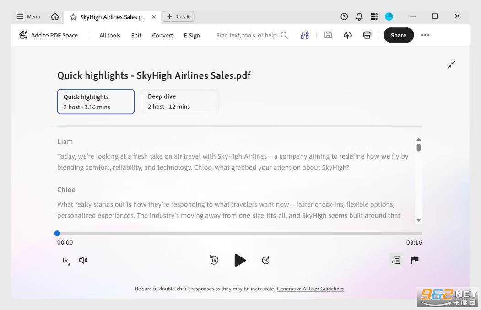Toggle the transcript view icon
481x310 pixels.
(x=396, y=260)
